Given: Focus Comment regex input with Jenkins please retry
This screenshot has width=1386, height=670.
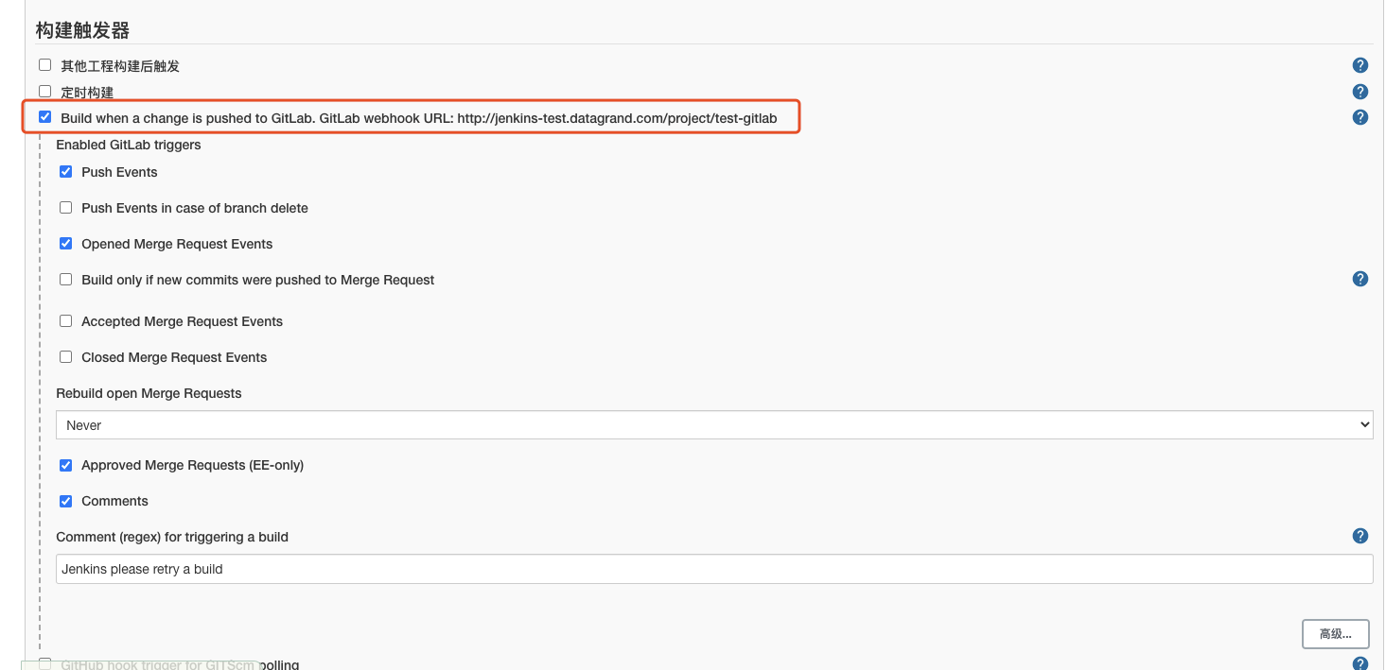Looking at the screenshot, I should click(714, 569).
